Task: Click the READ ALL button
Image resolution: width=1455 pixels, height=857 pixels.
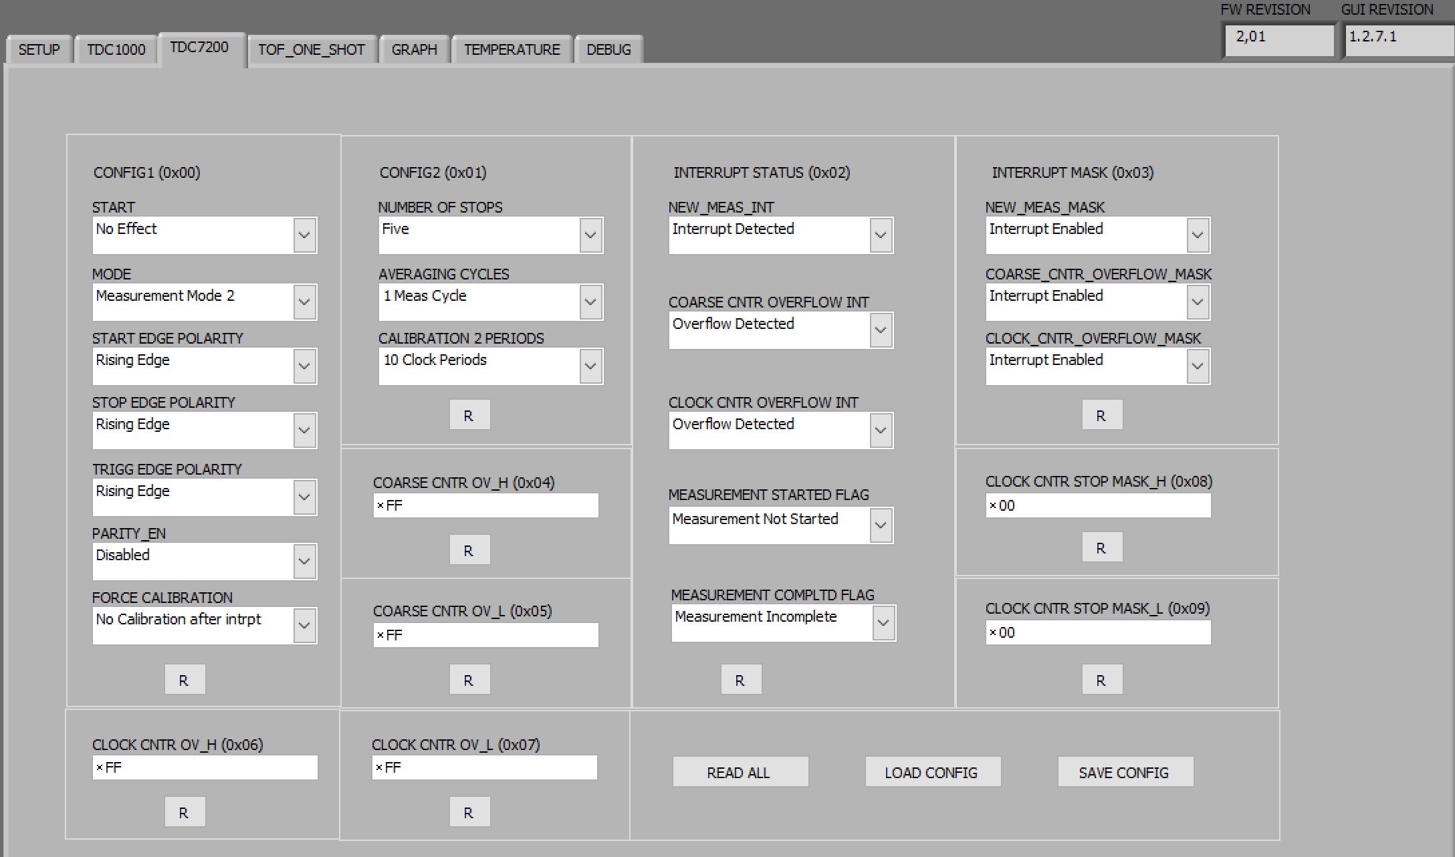Action: coord(740,771)
